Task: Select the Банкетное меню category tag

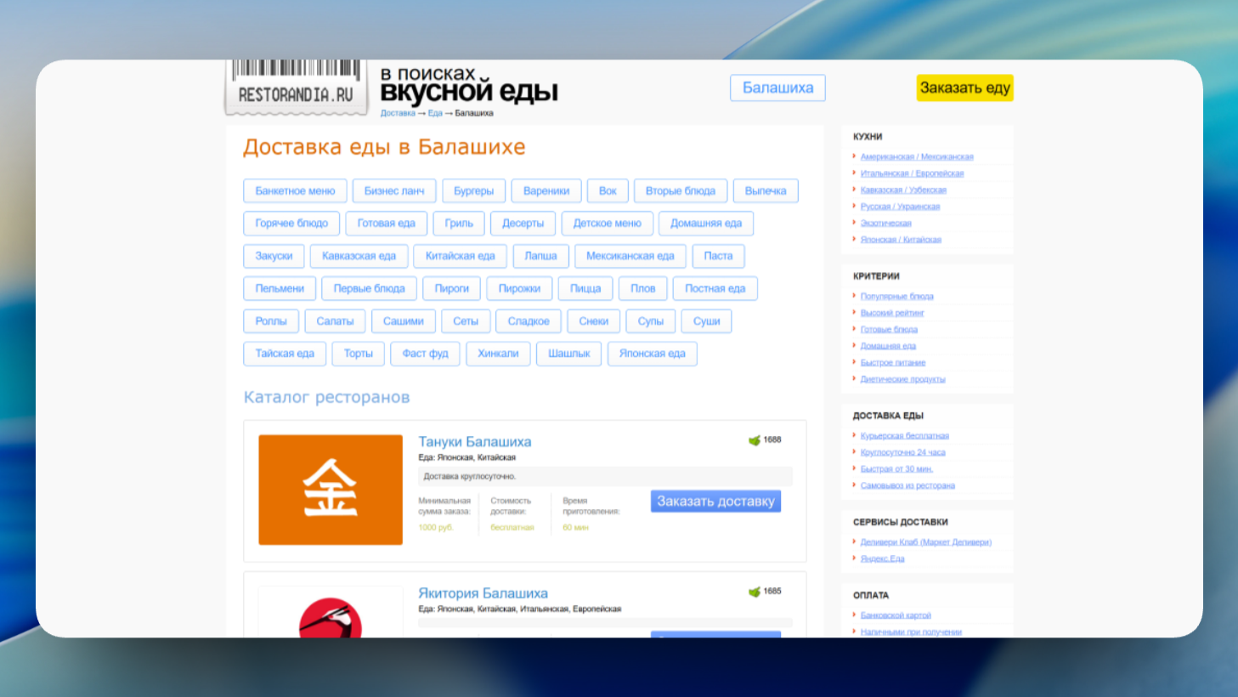Action: coord(295,190)
